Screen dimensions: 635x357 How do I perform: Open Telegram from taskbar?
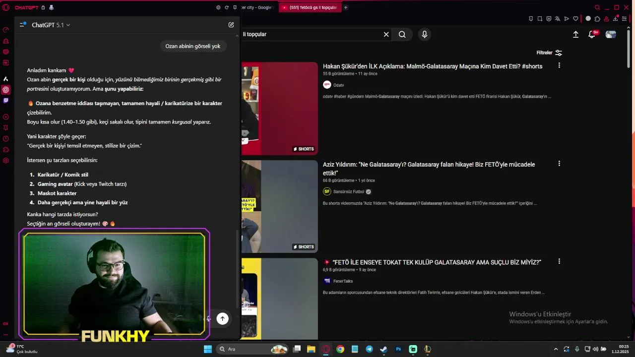(369, 349)
